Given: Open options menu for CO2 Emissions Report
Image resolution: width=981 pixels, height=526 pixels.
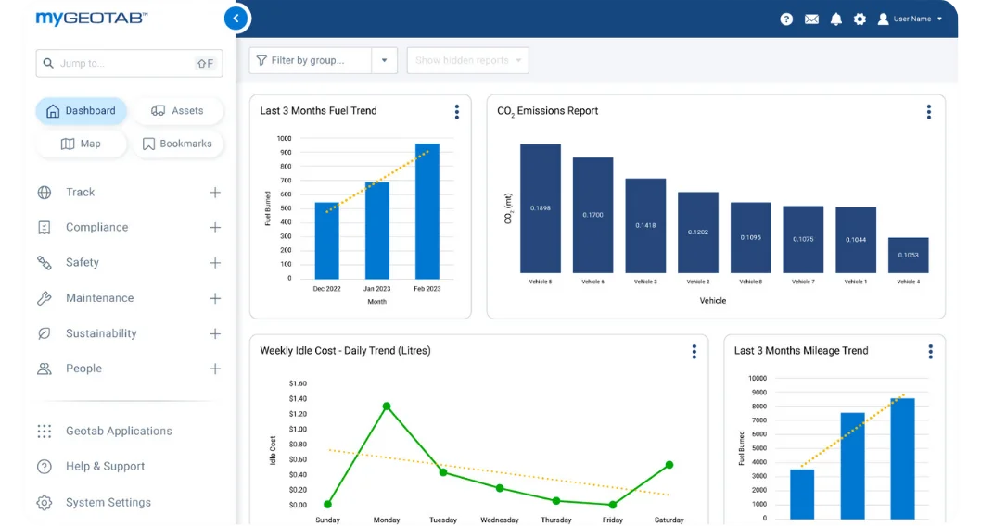Looking at the screenshot, I should tap(928, 112).
